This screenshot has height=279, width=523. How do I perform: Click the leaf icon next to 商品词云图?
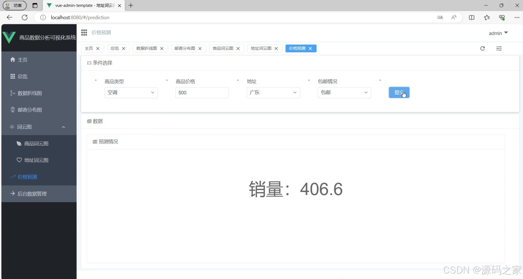pyautogui.click(x=19, y=143)
